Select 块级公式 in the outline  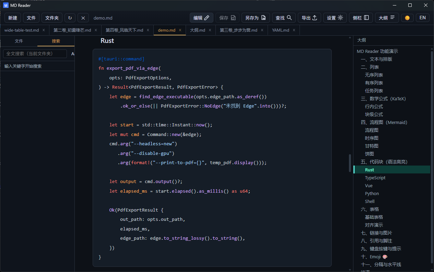point(374,114)
